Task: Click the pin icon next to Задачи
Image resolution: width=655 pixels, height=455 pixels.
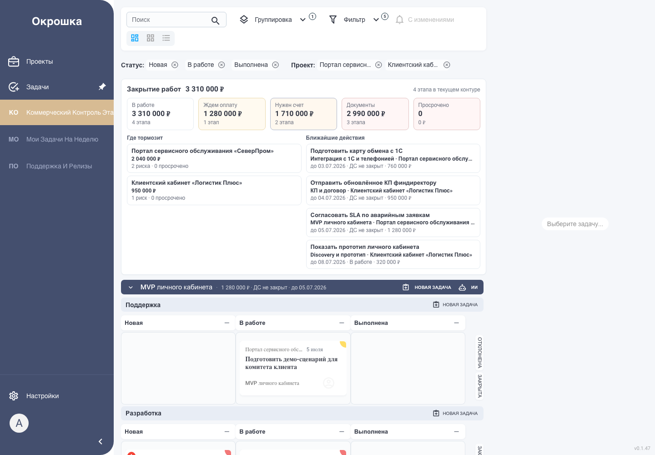Action: 102,86
